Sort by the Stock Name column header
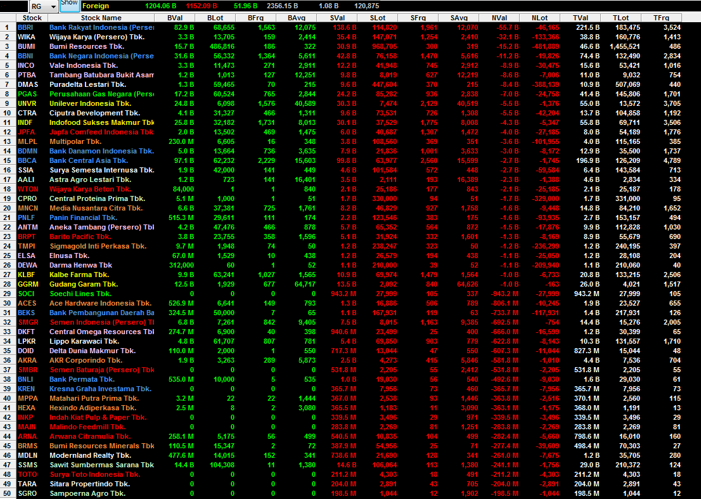The width and height of the screenshot is (701, 499). 101,18
